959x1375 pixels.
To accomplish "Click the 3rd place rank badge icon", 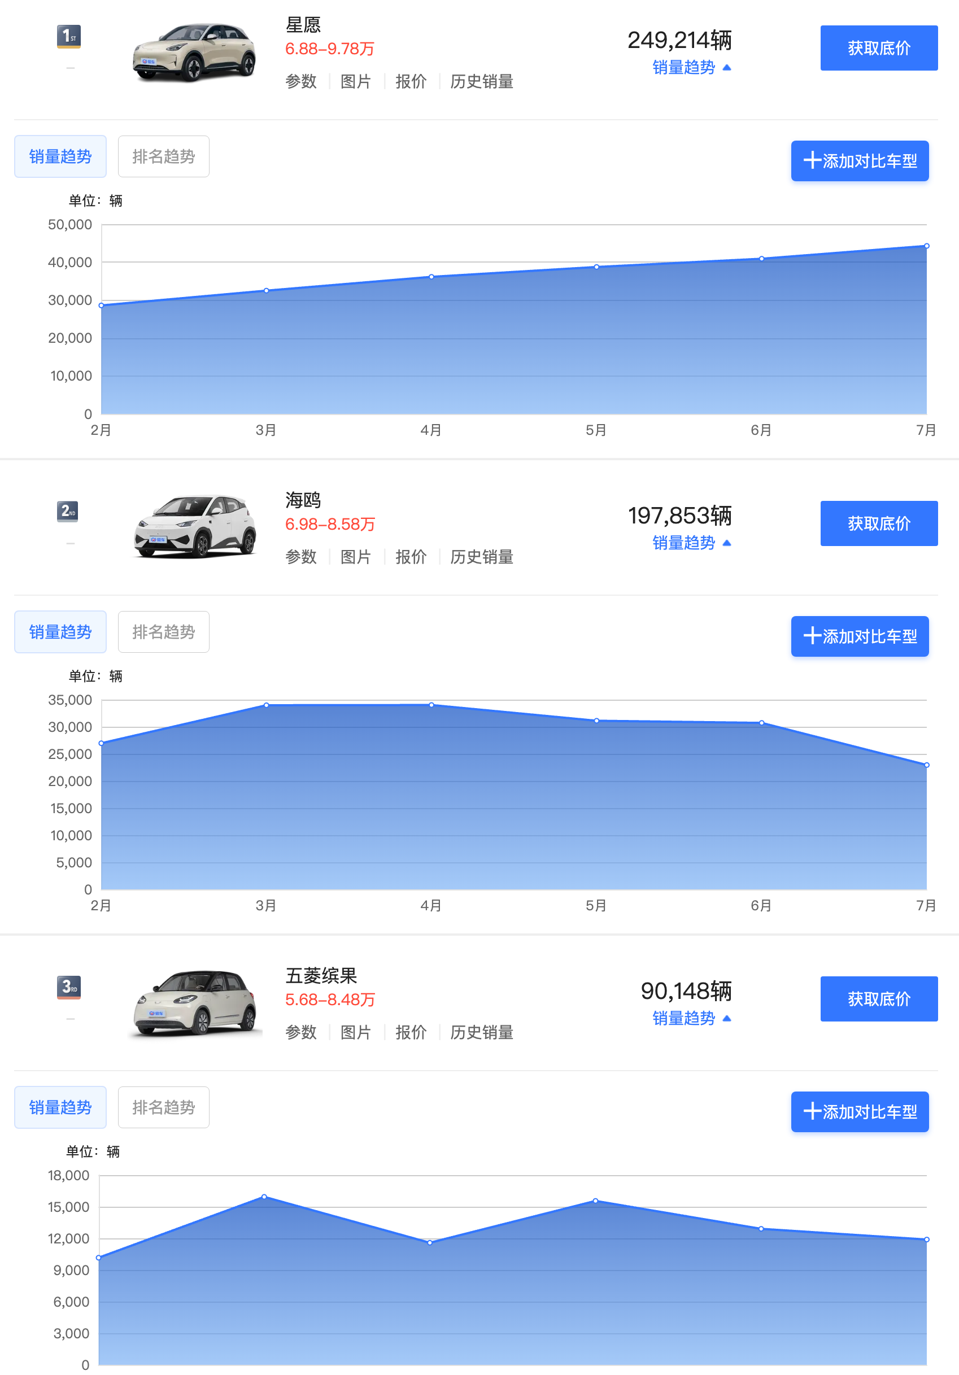I will pyautogui.click(x=69, y=987).
